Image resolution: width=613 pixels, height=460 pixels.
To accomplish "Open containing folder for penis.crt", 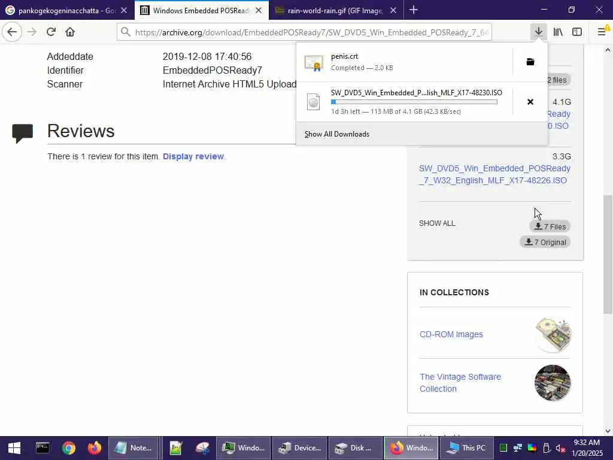I will (530, 62).
